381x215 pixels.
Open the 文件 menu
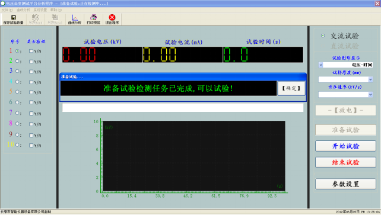click(7, 10)
